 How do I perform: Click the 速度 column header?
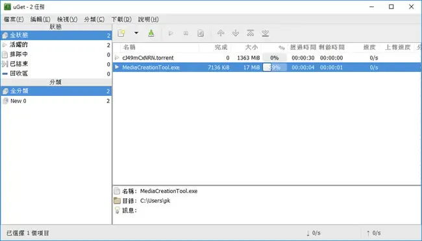pyautogui.click(x=363, y=47)
